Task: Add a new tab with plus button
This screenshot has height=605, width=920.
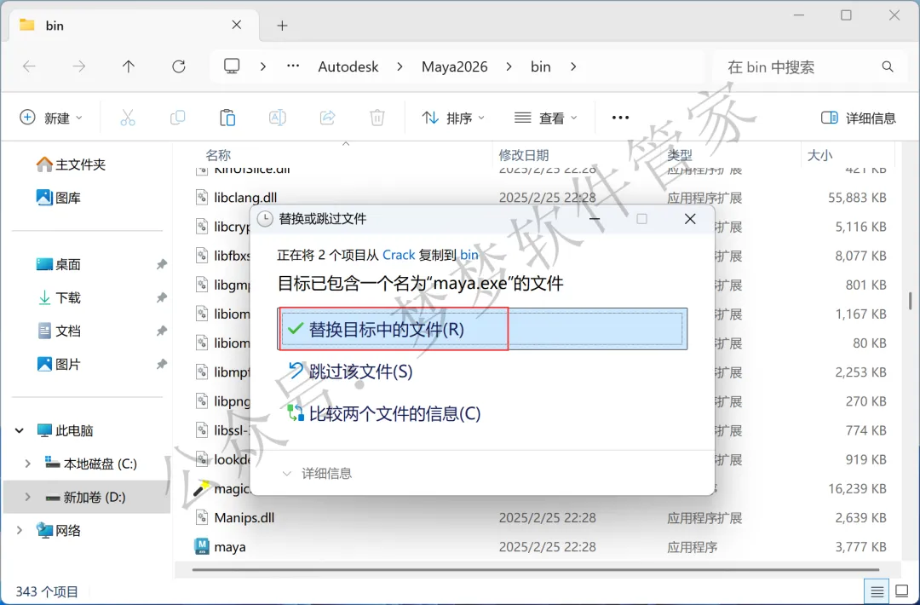Action: click(x=282, y=26)
